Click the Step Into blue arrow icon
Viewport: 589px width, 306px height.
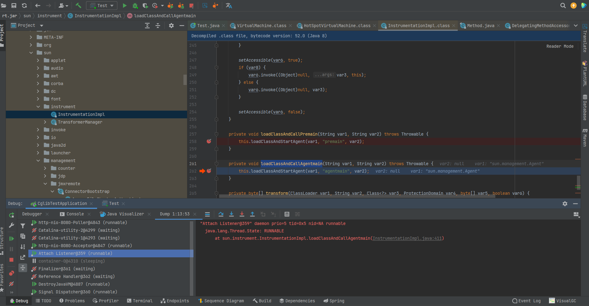click(231, 214)
